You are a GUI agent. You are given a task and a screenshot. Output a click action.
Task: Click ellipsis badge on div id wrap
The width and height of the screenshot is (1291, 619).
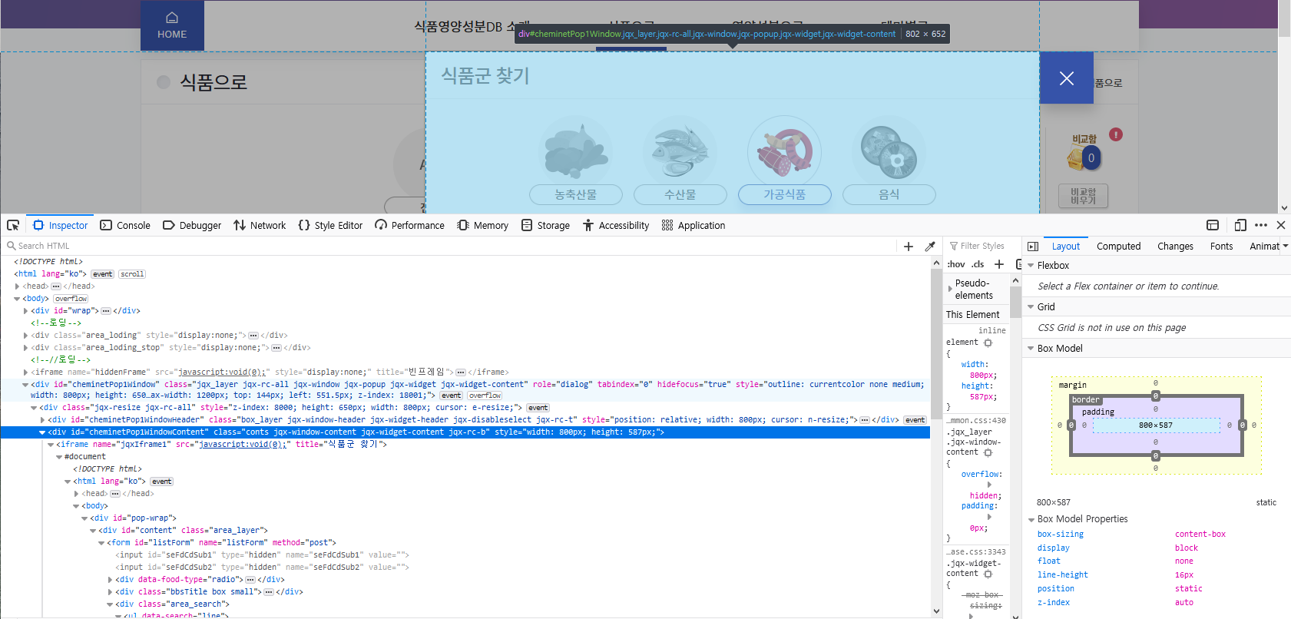(x=106, y=311)
